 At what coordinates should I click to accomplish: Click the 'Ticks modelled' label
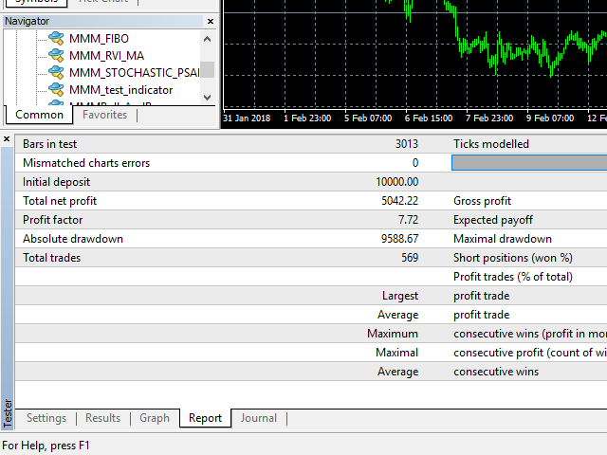(491, 144)
